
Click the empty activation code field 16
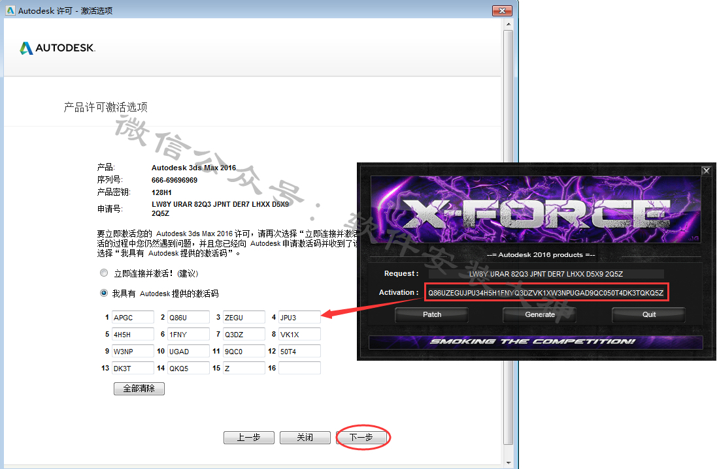(299, 368)
